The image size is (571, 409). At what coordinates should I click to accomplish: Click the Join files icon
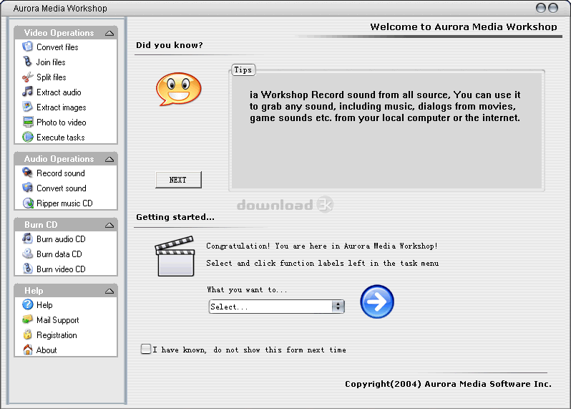[x=28, y=62]
